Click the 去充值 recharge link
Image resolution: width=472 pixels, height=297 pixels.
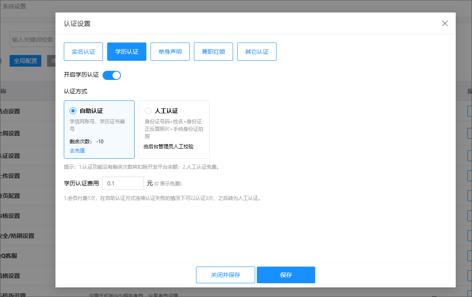77,151
